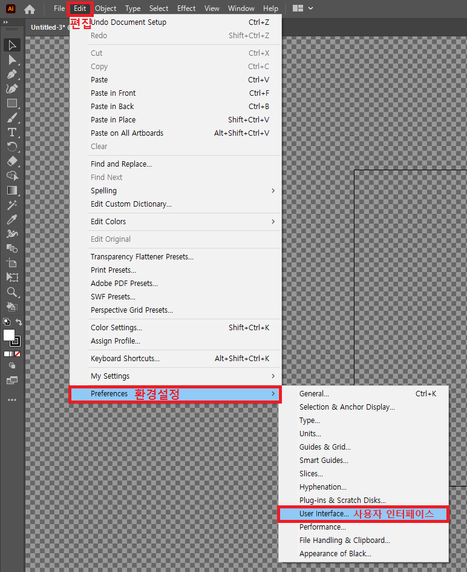Select the Selection tool arrow

12,45
